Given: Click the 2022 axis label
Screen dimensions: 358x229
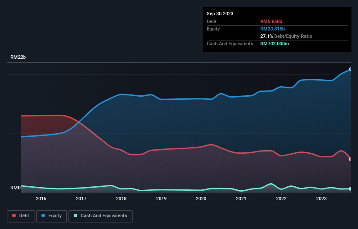Looking at the screenshot, I should 281,199.
